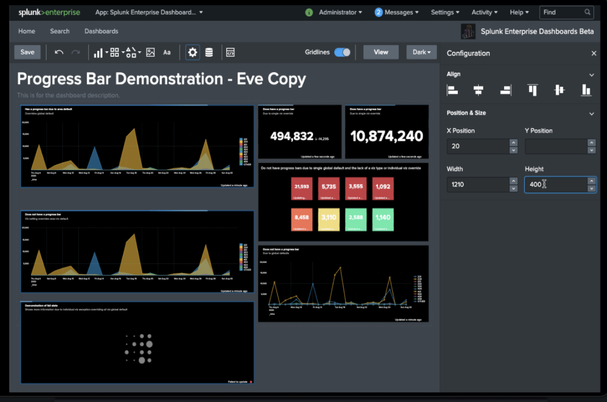The height and width of the screenshot is (402, 607).
Task: Increase Y Position with up stepper
Action: (592, 143)
